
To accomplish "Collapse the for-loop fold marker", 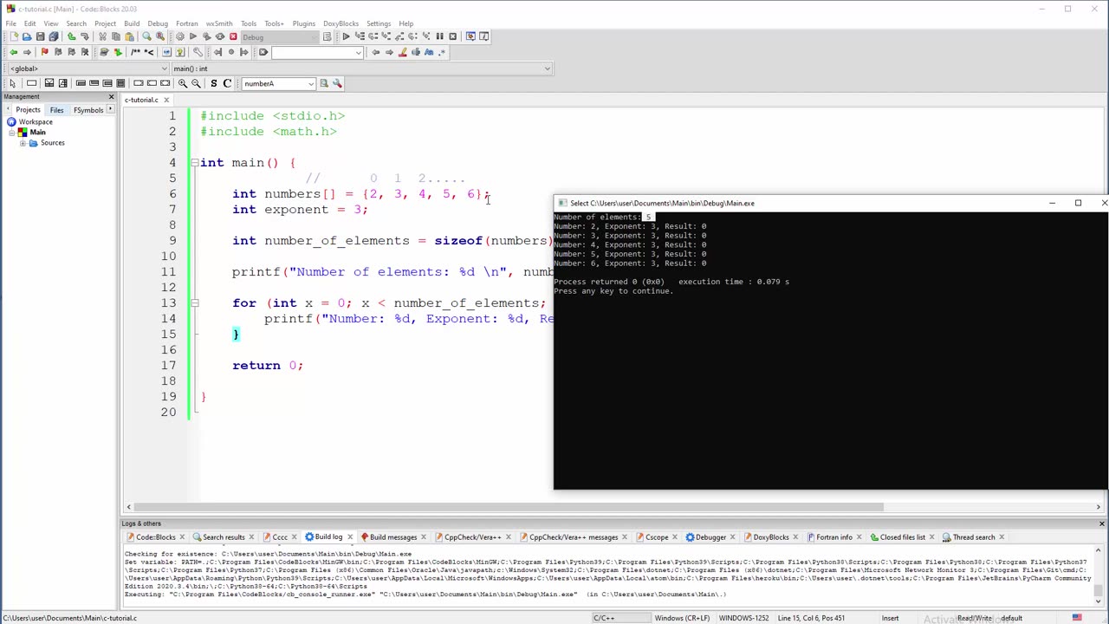I will [194, 303].
